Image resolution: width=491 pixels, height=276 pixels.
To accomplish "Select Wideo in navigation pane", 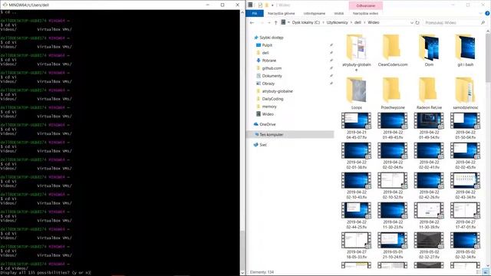I will point(268,114).
